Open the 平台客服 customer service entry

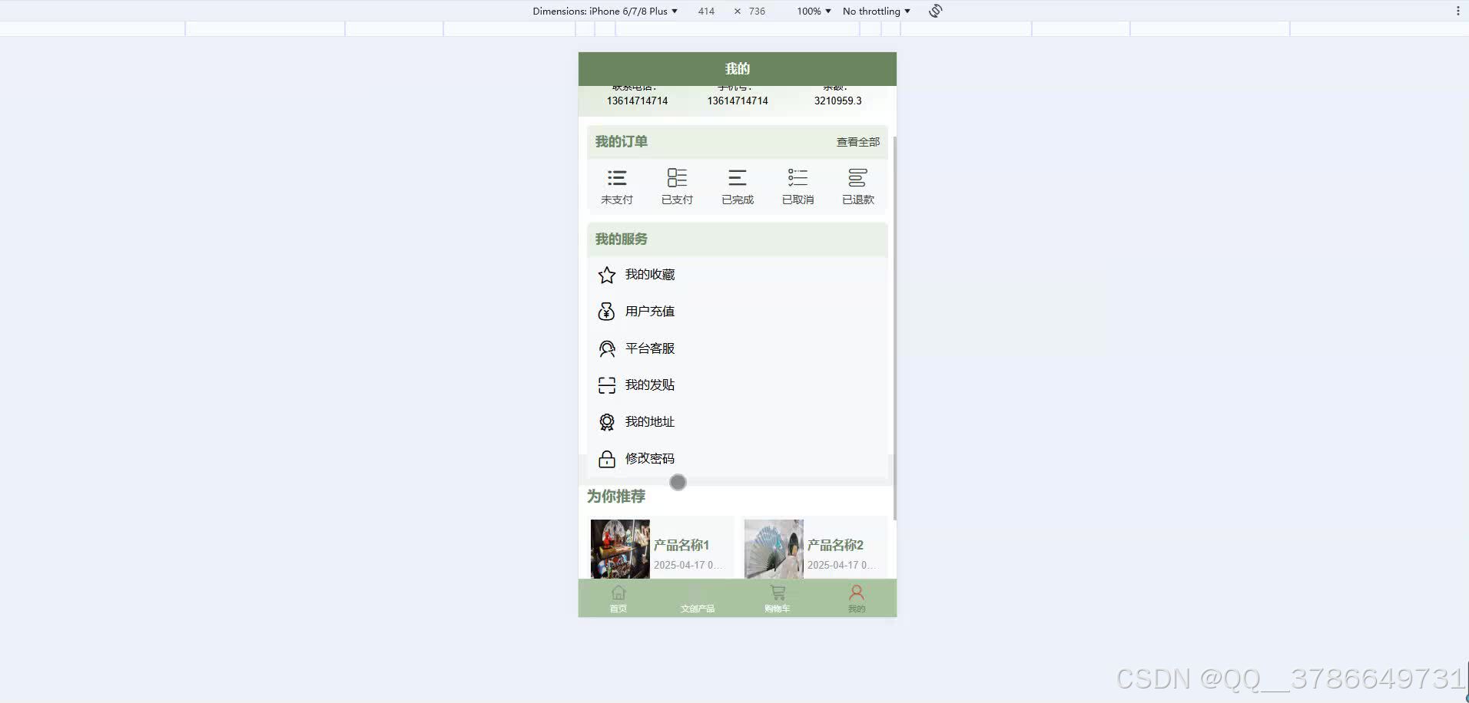pyautogui.click(x=738, y=348)
